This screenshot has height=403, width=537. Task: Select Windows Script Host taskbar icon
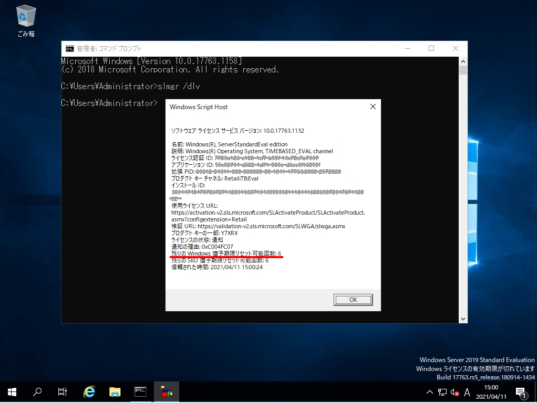(x=167, y=392)
